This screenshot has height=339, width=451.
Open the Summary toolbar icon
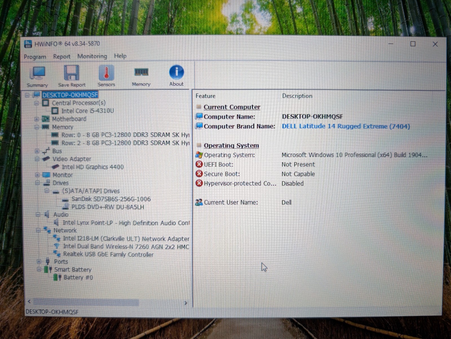point(37,73)
